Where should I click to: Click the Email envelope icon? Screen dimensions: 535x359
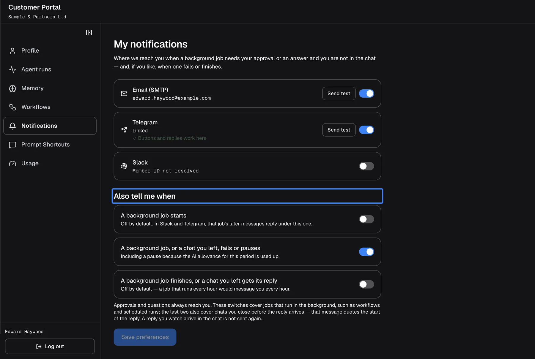pos(124,94)
